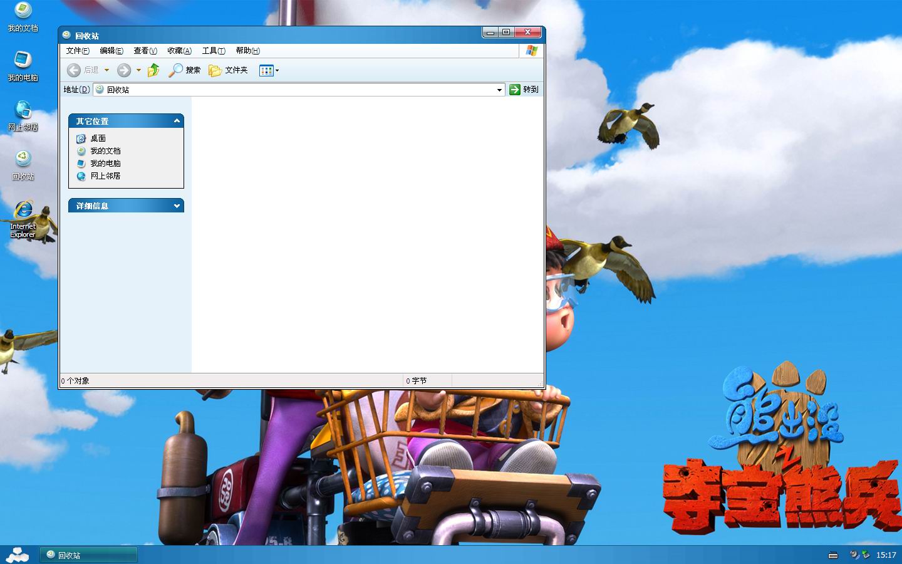Click the Start button on taskbar
Screen dimensions: 902x564
coord(18,555)
